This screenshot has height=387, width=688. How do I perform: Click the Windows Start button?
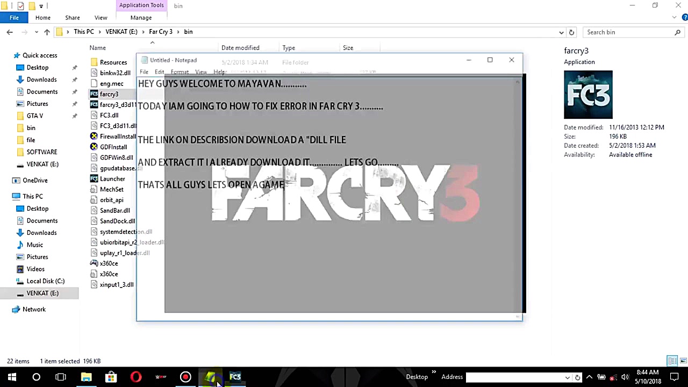click(12, 377)
